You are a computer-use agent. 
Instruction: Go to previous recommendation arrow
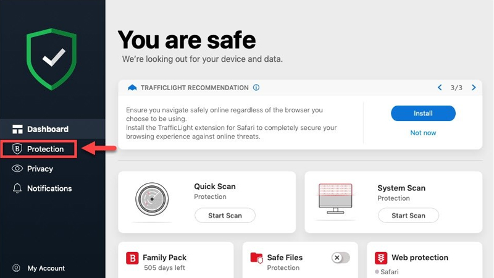point(440,88)
